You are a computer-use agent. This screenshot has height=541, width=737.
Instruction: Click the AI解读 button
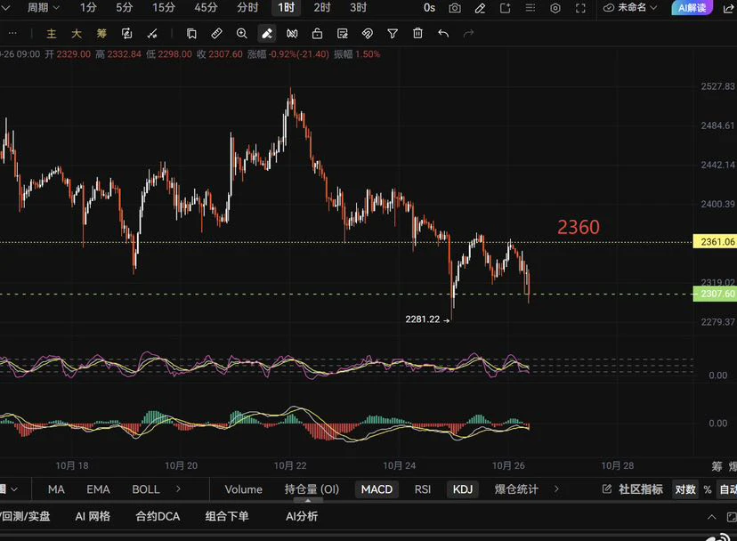pos(692,7)
